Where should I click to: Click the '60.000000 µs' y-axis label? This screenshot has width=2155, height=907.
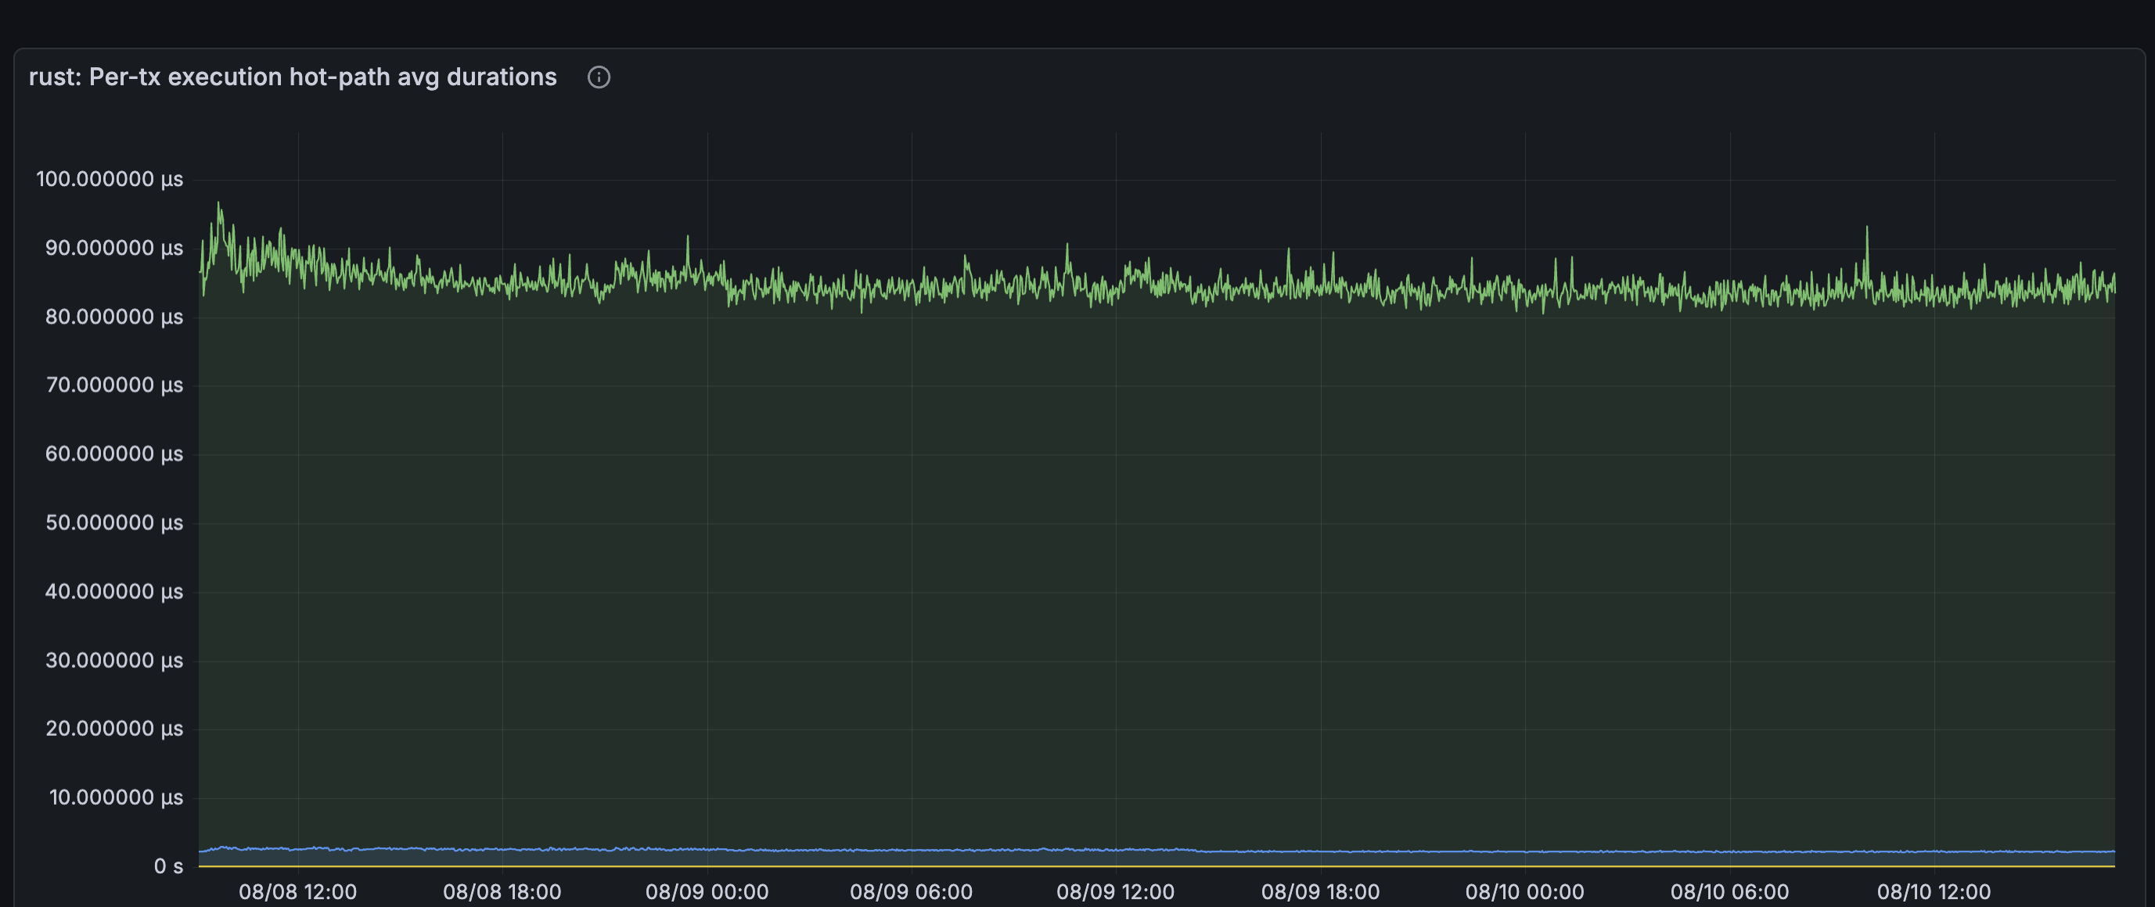[x=113, y=454]
